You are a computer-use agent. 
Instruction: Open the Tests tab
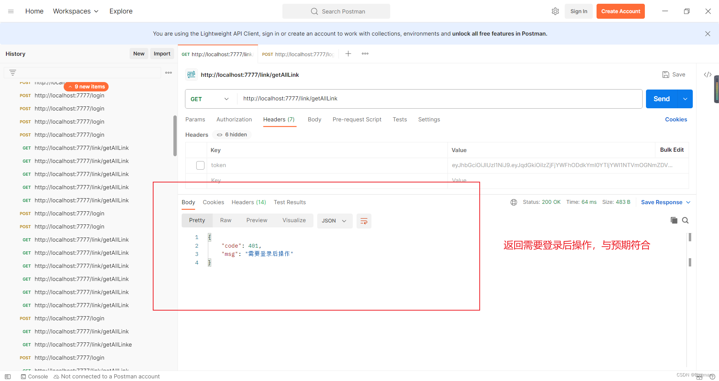tap(400, 120)
